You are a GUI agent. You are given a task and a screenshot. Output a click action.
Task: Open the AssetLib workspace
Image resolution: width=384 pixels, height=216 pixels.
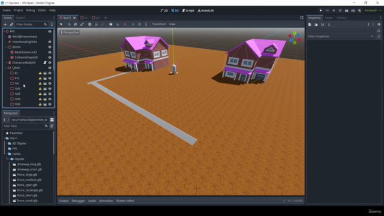206,11
